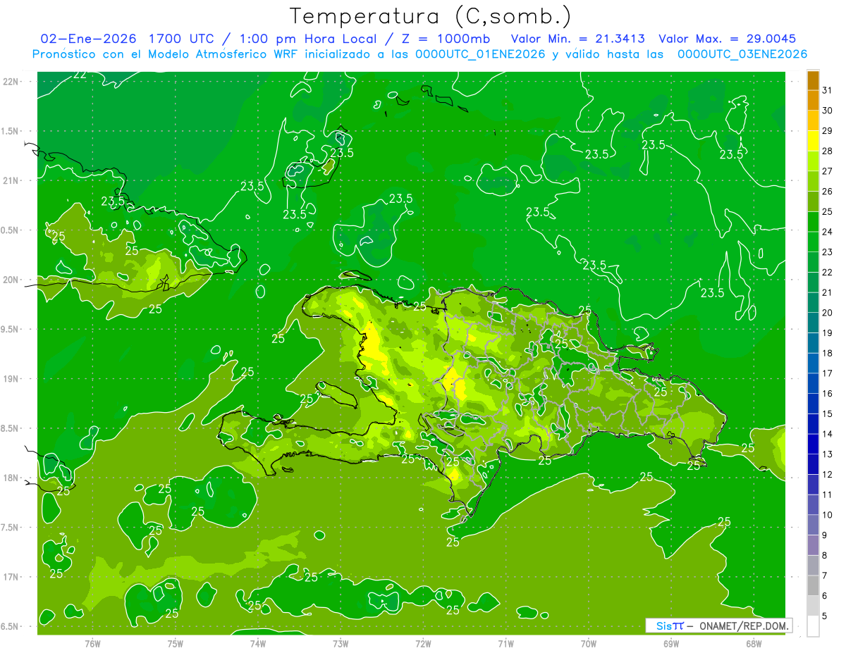Click legend value '18'
Viewport: 846px width, 653px height.
coord(827,353)
